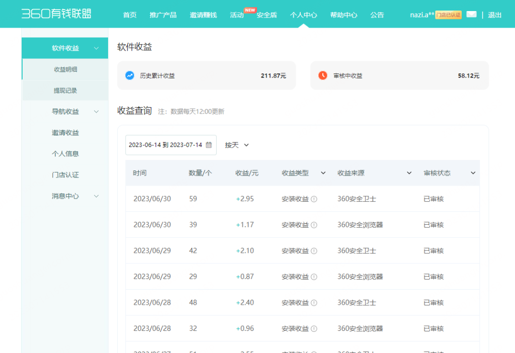Expand the 消息中心 sidebar chevron
The height and width of the screenshot is (353, 515).
tap(96, 196)
